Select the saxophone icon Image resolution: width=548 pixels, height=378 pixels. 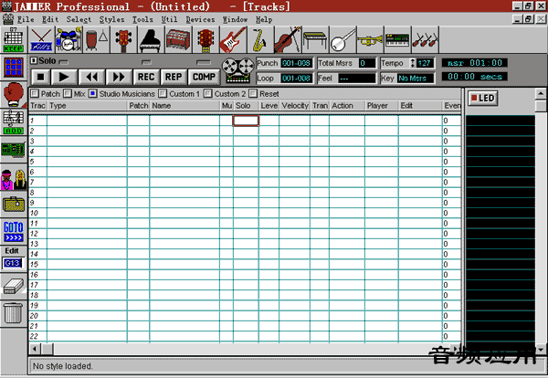coord(260,39)
